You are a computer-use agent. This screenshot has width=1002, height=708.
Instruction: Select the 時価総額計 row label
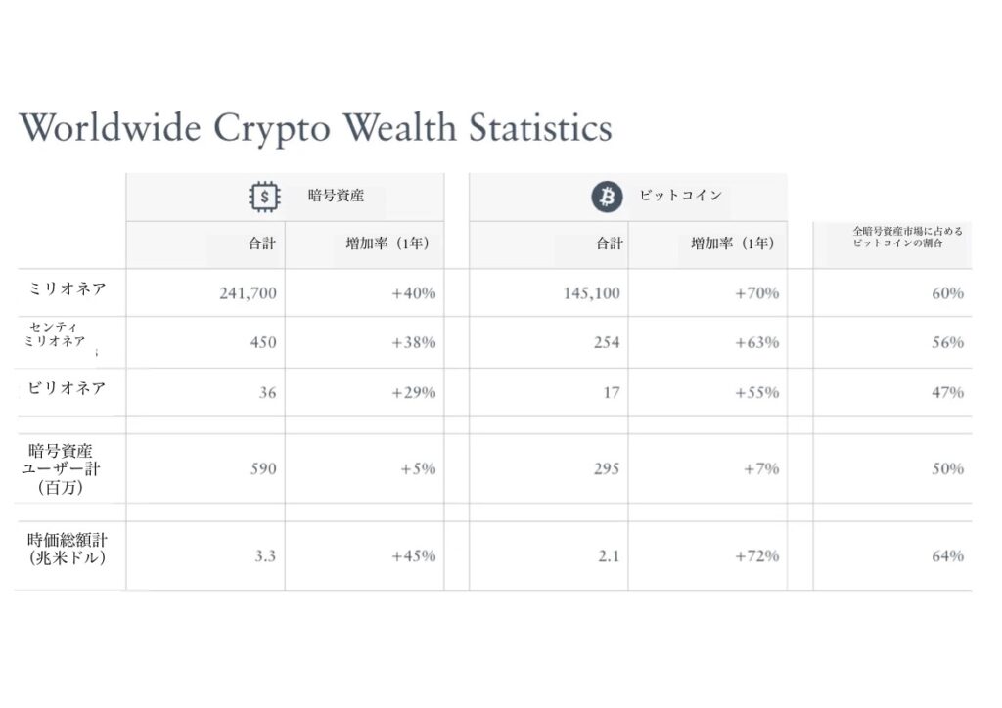pos(65,549)
